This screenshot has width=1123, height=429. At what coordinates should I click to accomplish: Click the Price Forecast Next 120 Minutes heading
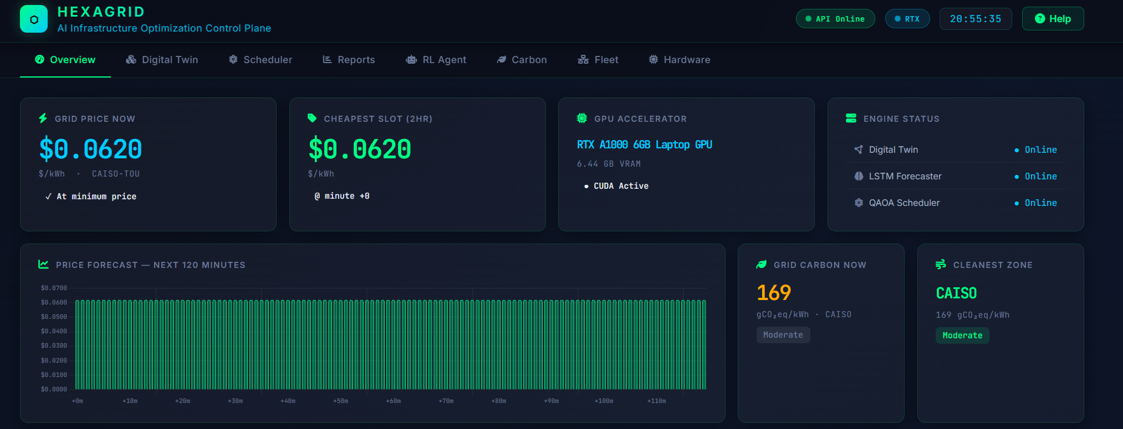[x=151, y=265]
